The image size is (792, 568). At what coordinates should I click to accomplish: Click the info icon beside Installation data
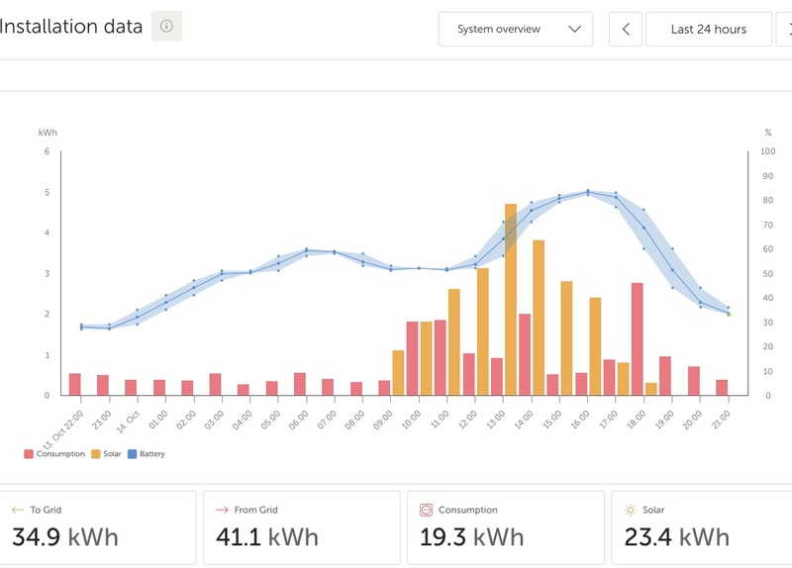(166, 27)
